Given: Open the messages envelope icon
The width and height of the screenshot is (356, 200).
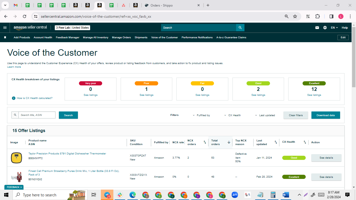Looking at the screenshot, I should pyautogui.click(x=317, y=28).
